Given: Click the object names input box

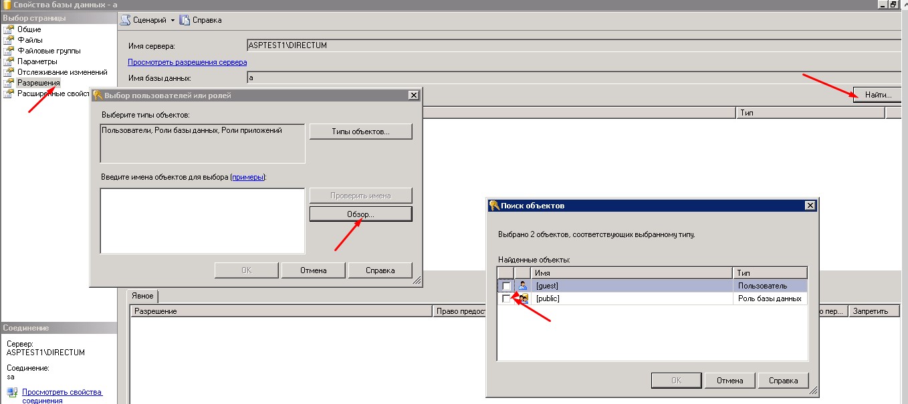Looking at the screenshot, I should point(202,220).
